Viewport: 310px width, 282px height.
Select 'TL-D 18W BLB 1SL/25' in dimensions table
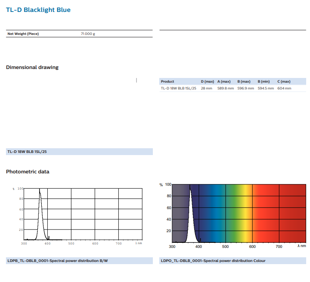178,89
